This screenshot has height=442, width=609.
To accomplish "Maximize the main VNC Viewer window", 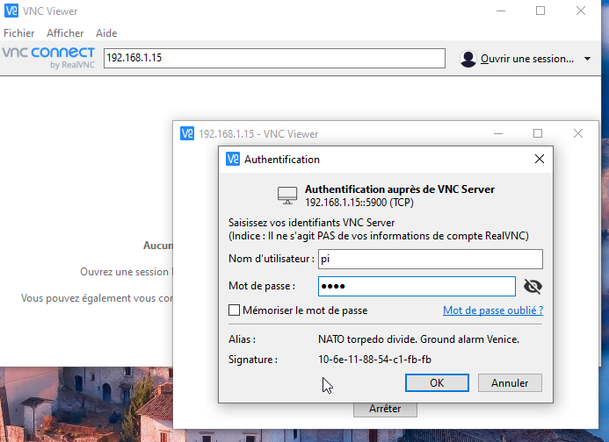I will pos(540,11).
